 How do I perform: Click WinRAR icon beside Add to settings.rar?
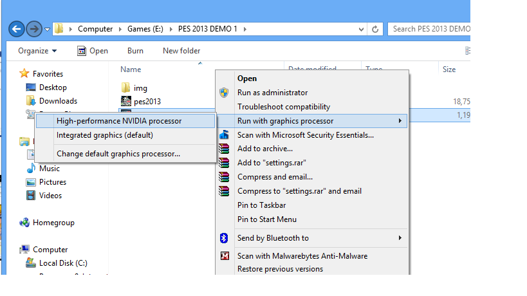pos(224,163)
